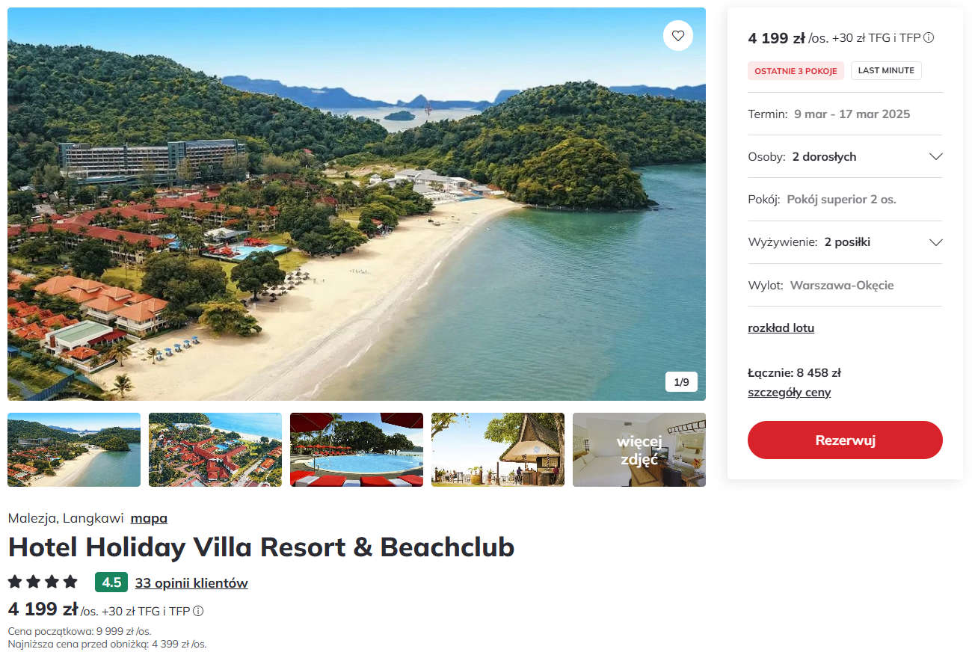Click the four-star rating icons

pos(43,582)
